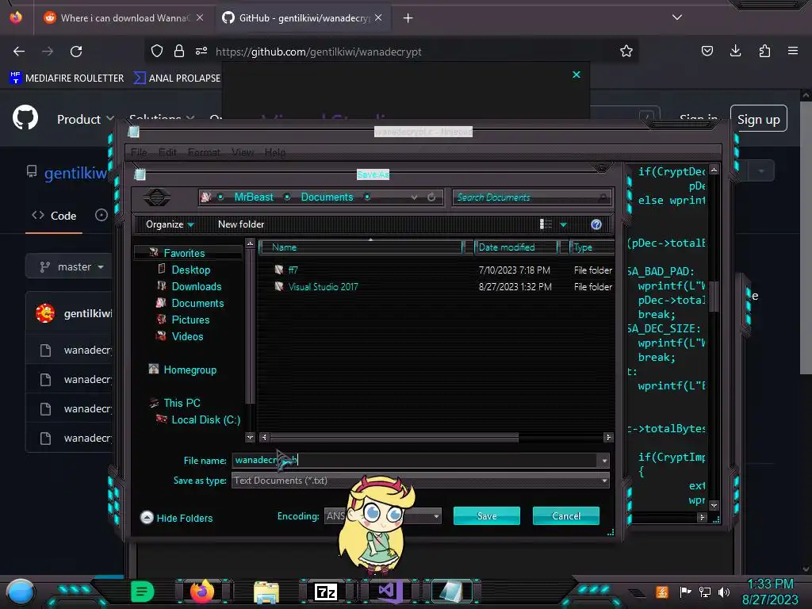
Task: Click shield tracking protection icon
Action: coord(157,51)
